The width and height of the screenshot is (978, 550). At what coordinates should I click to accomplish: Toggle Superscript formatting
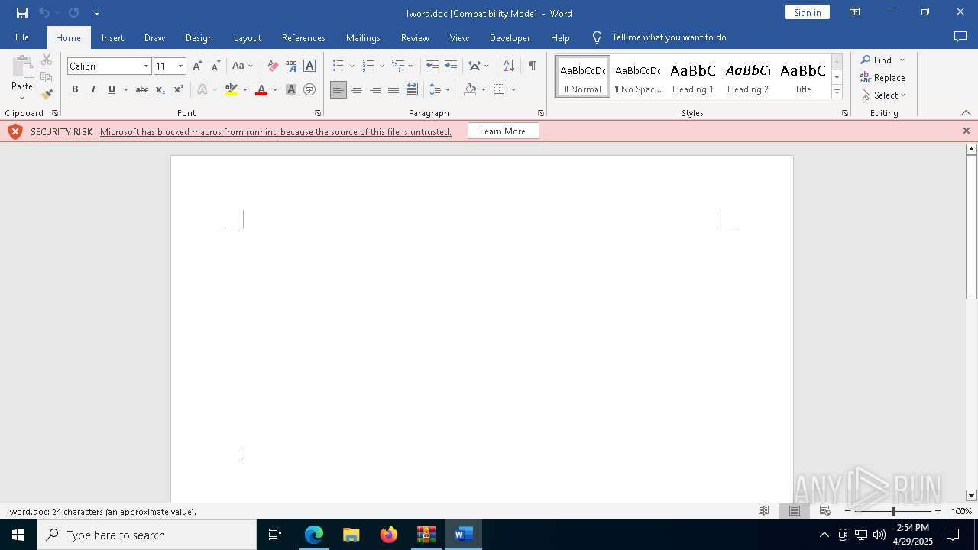179,89
